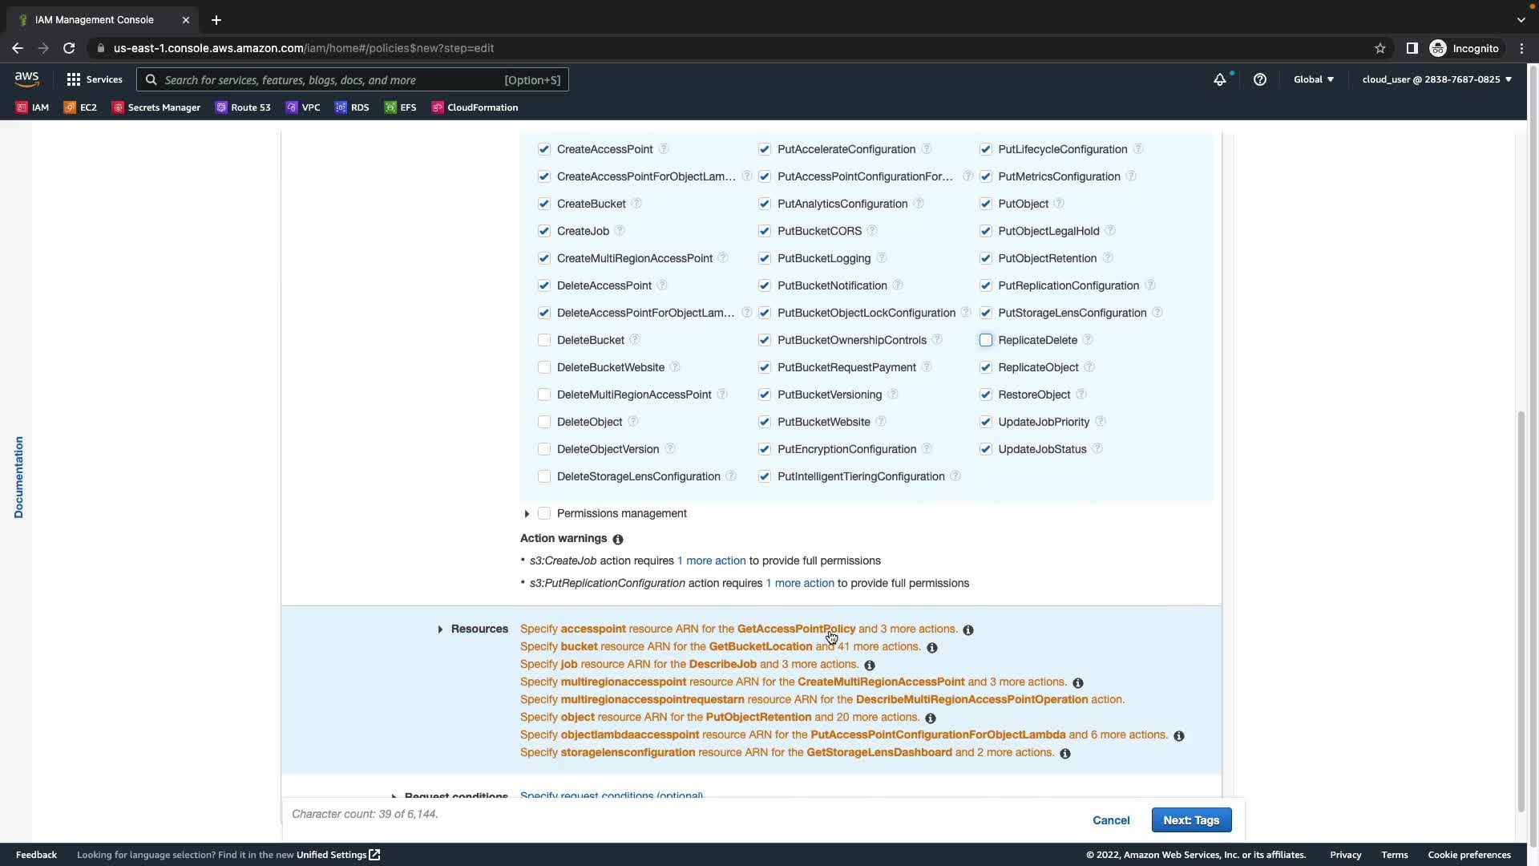Image resolution: width=1539 pixels, height=866 pixels.
Task: Open the Services grid menu
Action: tap(94, 79)
